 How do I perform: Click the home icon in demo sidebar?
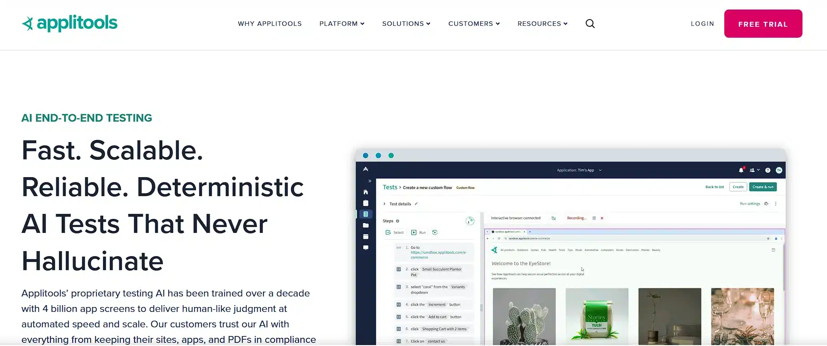coord(366,192)
